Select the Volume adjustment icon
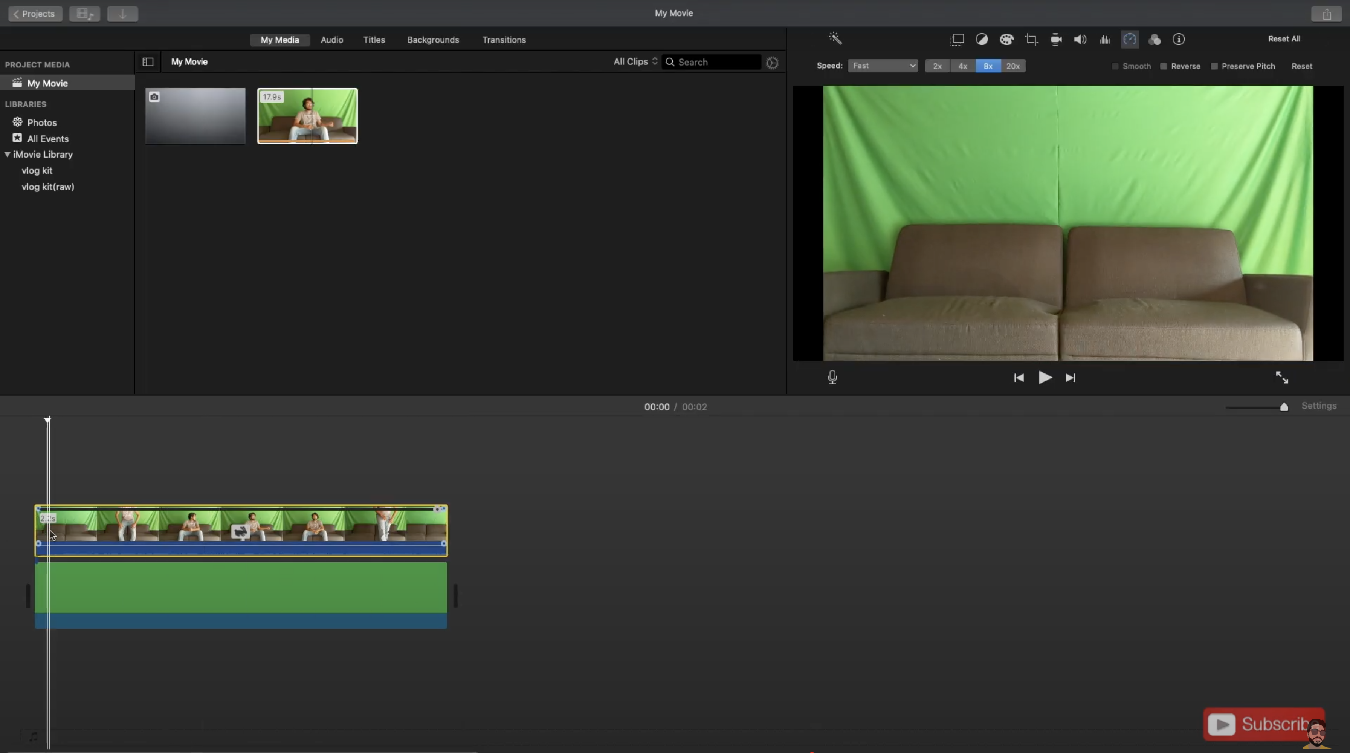Image resolution: width=1350 pixels, height=753 pixels. pos(1079,39)
